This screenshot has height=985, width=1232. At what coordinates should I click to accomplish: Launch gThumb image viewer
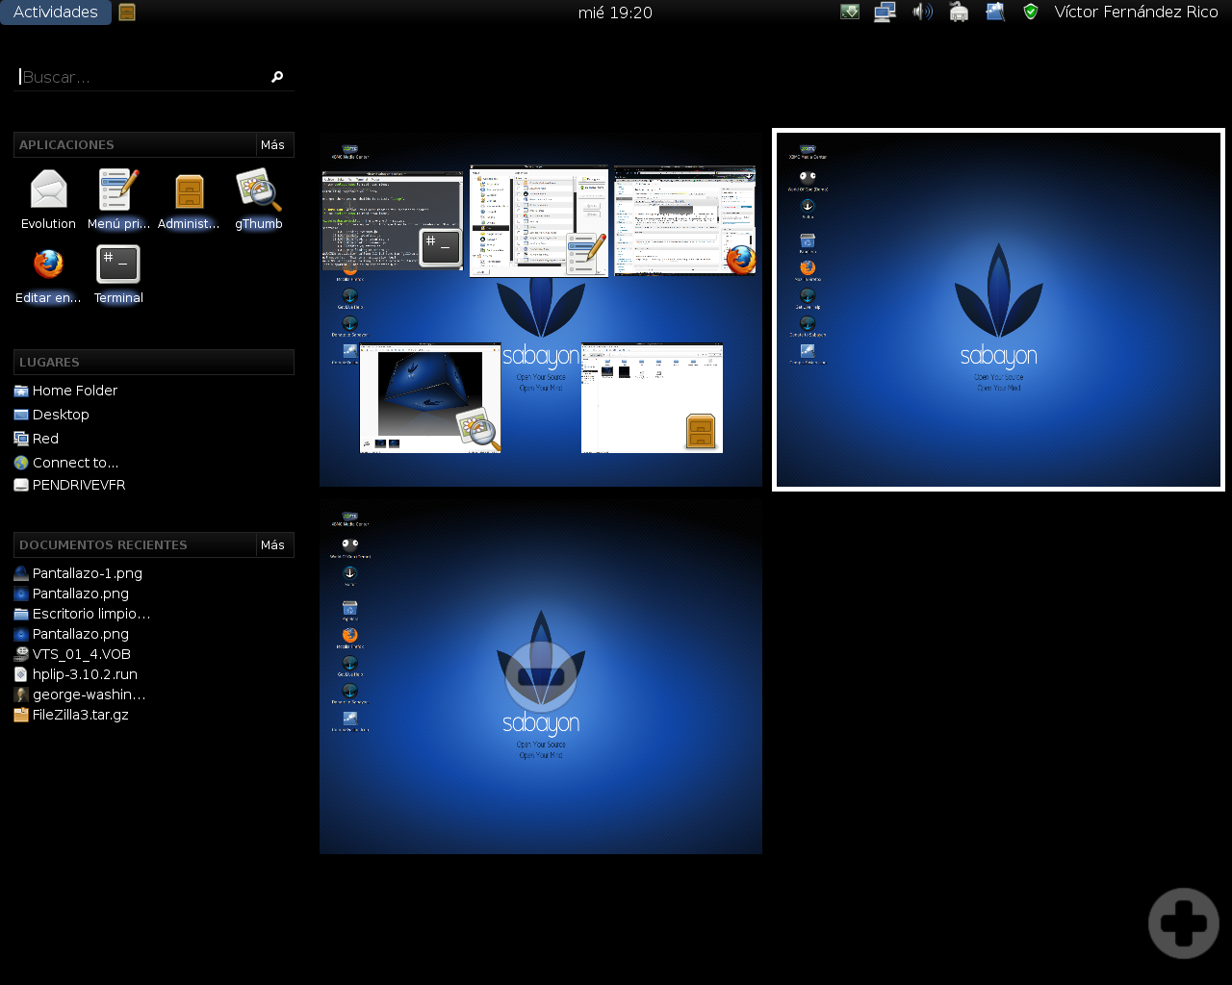[259, 200]
